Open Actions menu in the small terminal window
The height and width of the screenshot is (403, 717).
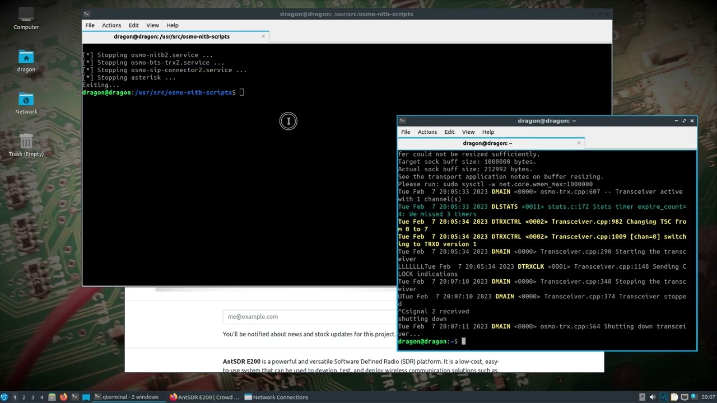click(x=427, y=132)
